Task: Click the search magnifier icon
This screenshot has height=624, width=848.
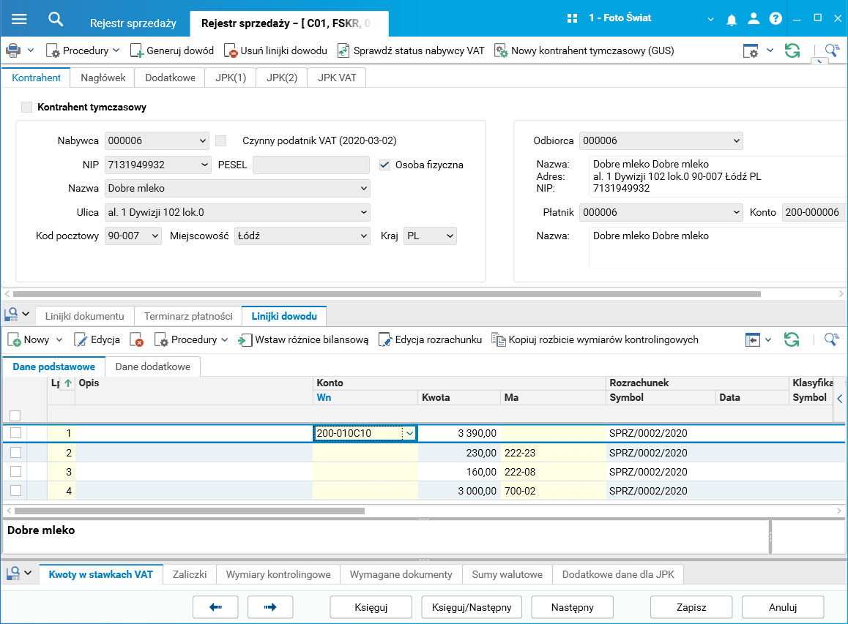Action: [56, 19]
